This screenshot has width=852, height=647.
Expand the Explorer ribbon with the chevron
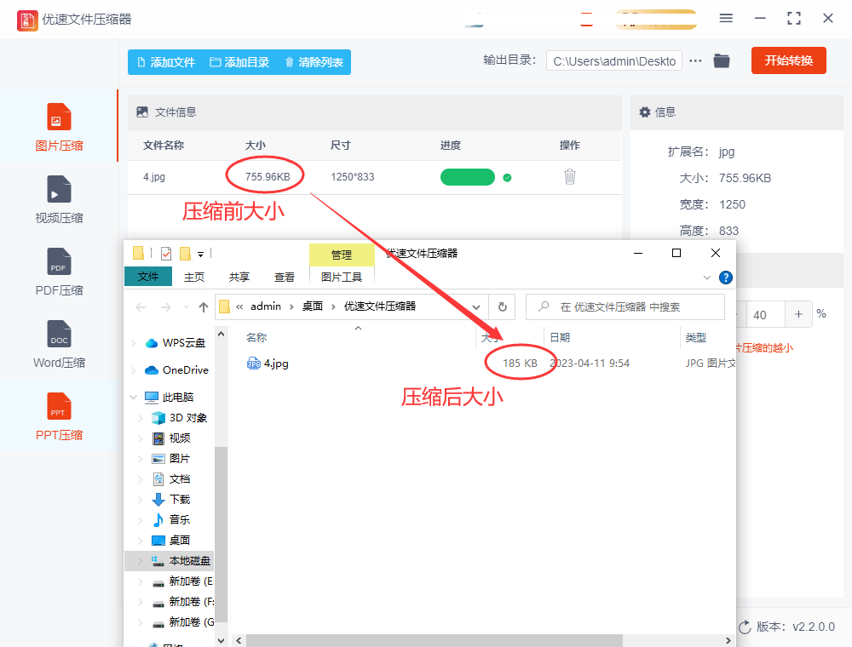tap(707, 278)
